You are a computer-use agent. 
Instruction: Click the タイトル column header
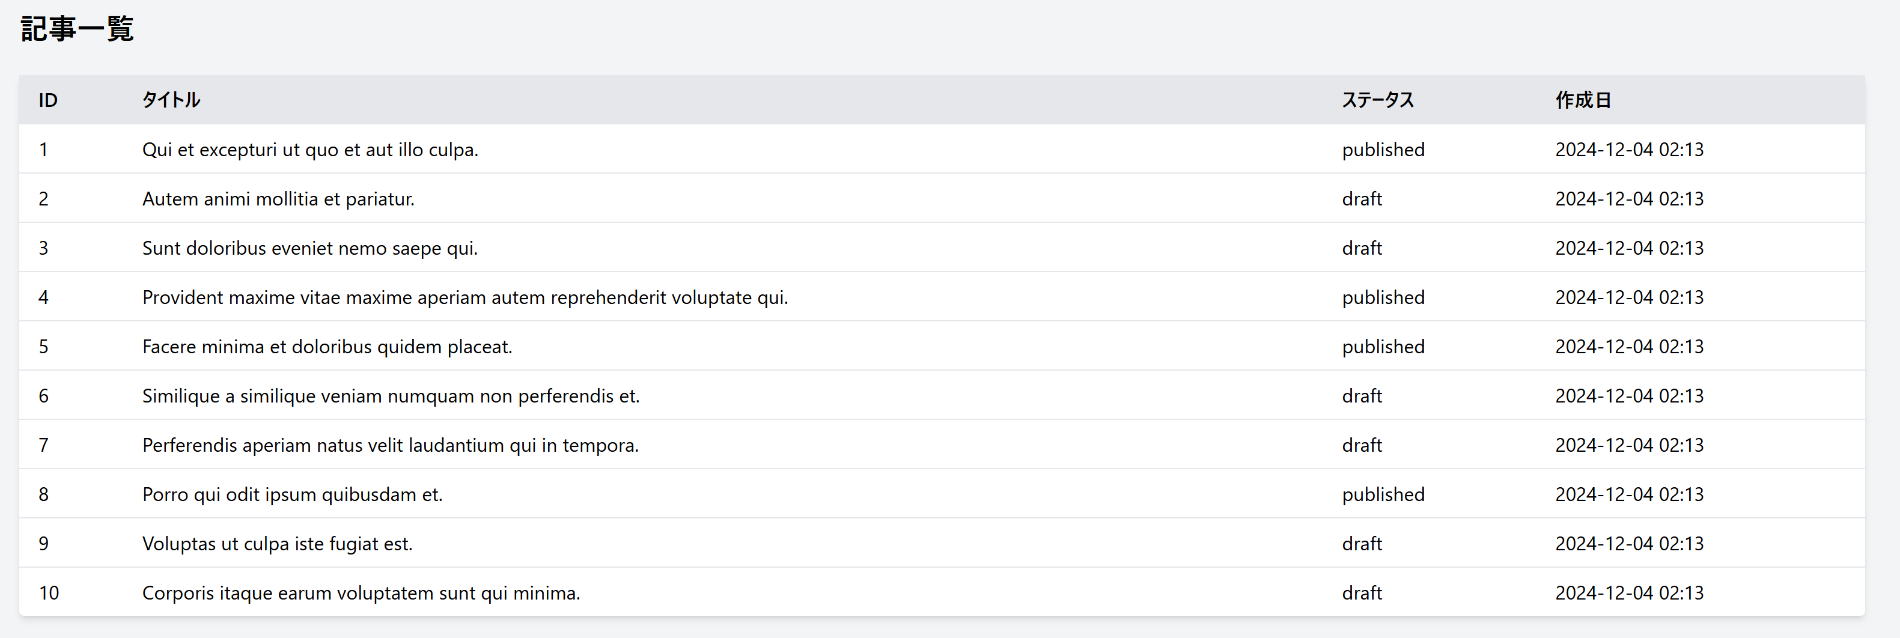(x=171, y=100)
